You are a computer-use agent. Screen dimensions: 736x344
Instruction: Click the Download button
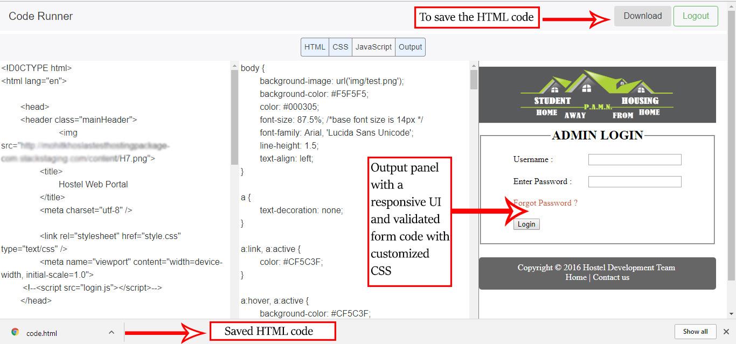point(642,16)
